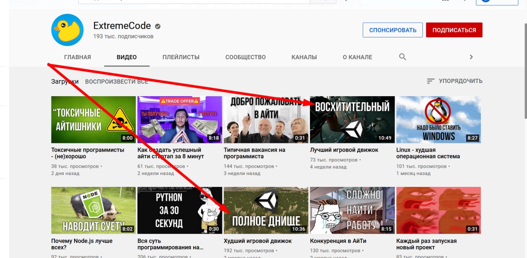View the О КАНАЛЕ tab
This screenshot has height=258, width=527.
pos(357,57)
